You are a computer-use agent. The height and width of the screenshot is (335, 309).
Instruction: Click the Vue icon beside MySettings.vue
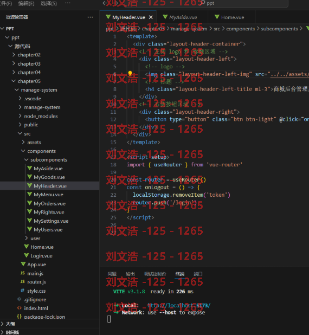pos(29,221)
